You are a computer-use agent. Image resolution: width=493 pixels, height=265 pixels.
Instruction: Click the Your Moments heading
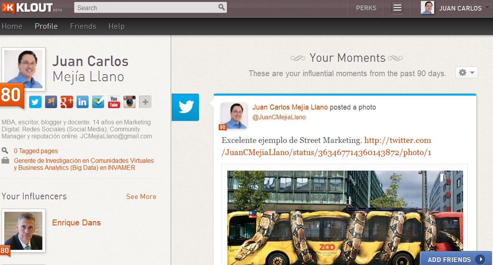[x=347, y=58]
